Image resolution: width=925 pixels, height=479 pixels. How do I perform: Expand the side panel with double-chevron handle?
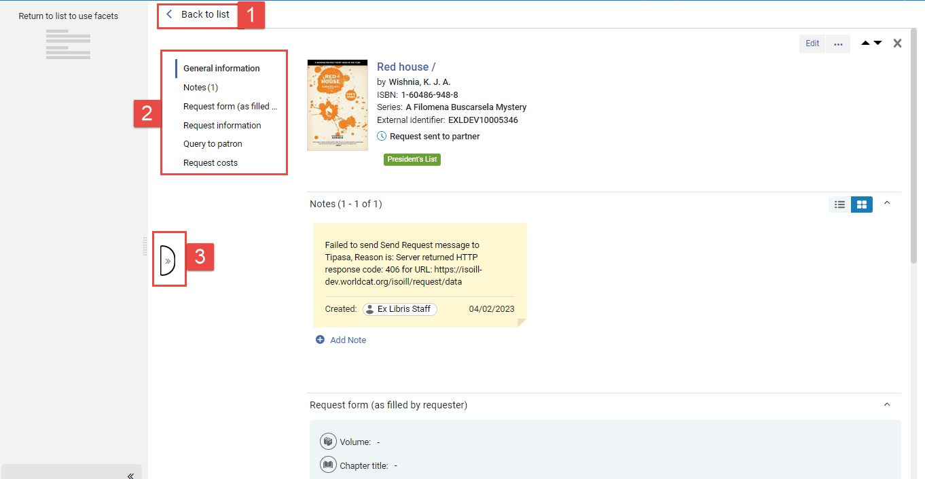(x=168, y=260)
